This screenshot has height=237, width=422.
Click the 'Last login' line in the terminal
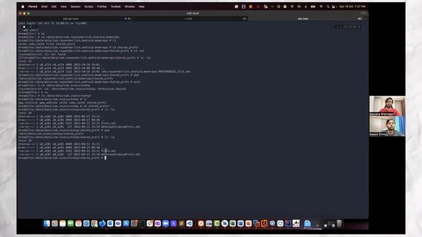click(x=53, y=23)
